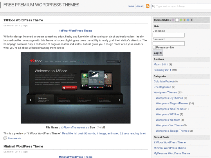Open ColorlabsProject category
The width and height of the screenshot is (211, 158).
pos(164,81)
